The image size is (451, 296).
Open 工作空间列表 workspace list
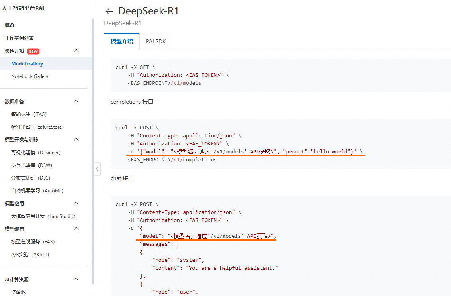coord(19,38)
